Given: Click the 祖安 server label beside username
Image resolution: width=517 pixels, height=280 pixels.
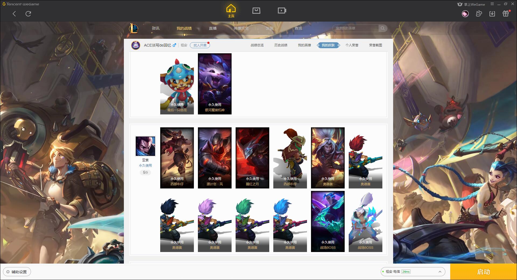Looking at the screenshot, I should [x=184, y=45].
